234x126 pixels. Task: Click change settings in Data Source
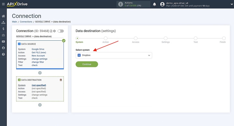coord(39,59)
